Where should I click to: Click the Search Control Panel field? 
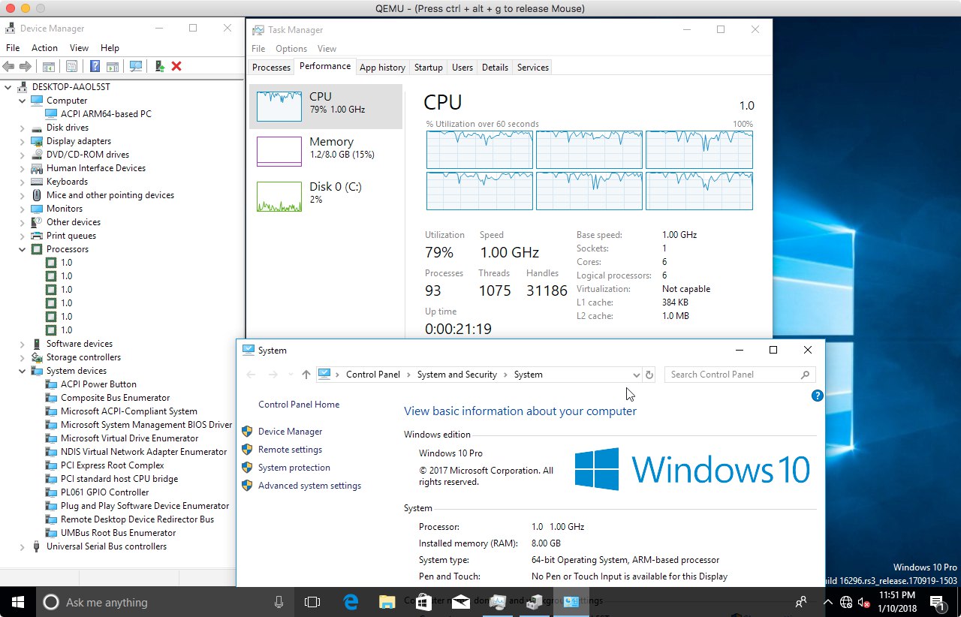coord(740,375)
